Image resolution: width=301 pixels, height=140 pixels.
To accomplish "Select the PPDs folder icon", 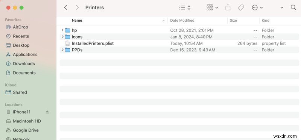I will click(x=68, y=50).
